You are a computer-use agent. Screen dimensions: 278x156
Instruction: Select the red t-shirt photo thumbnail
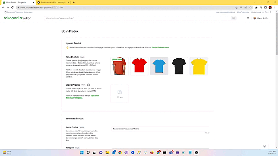click(x=139, y=66)
